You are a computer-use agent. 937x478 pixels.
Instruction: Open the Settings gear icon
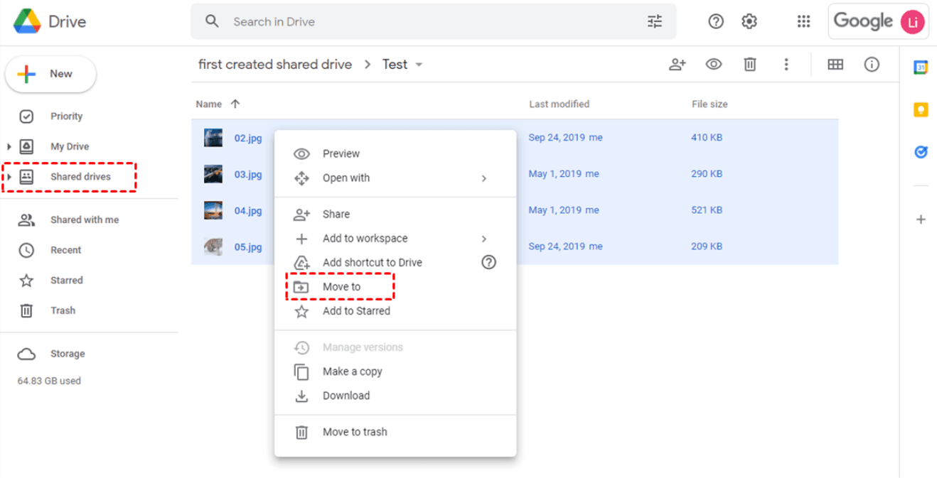point(749,21)
